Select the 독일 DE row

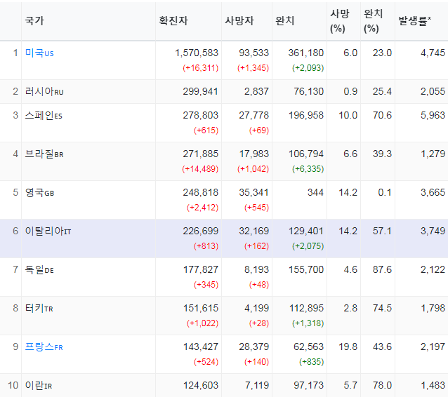tap(224, 277)
